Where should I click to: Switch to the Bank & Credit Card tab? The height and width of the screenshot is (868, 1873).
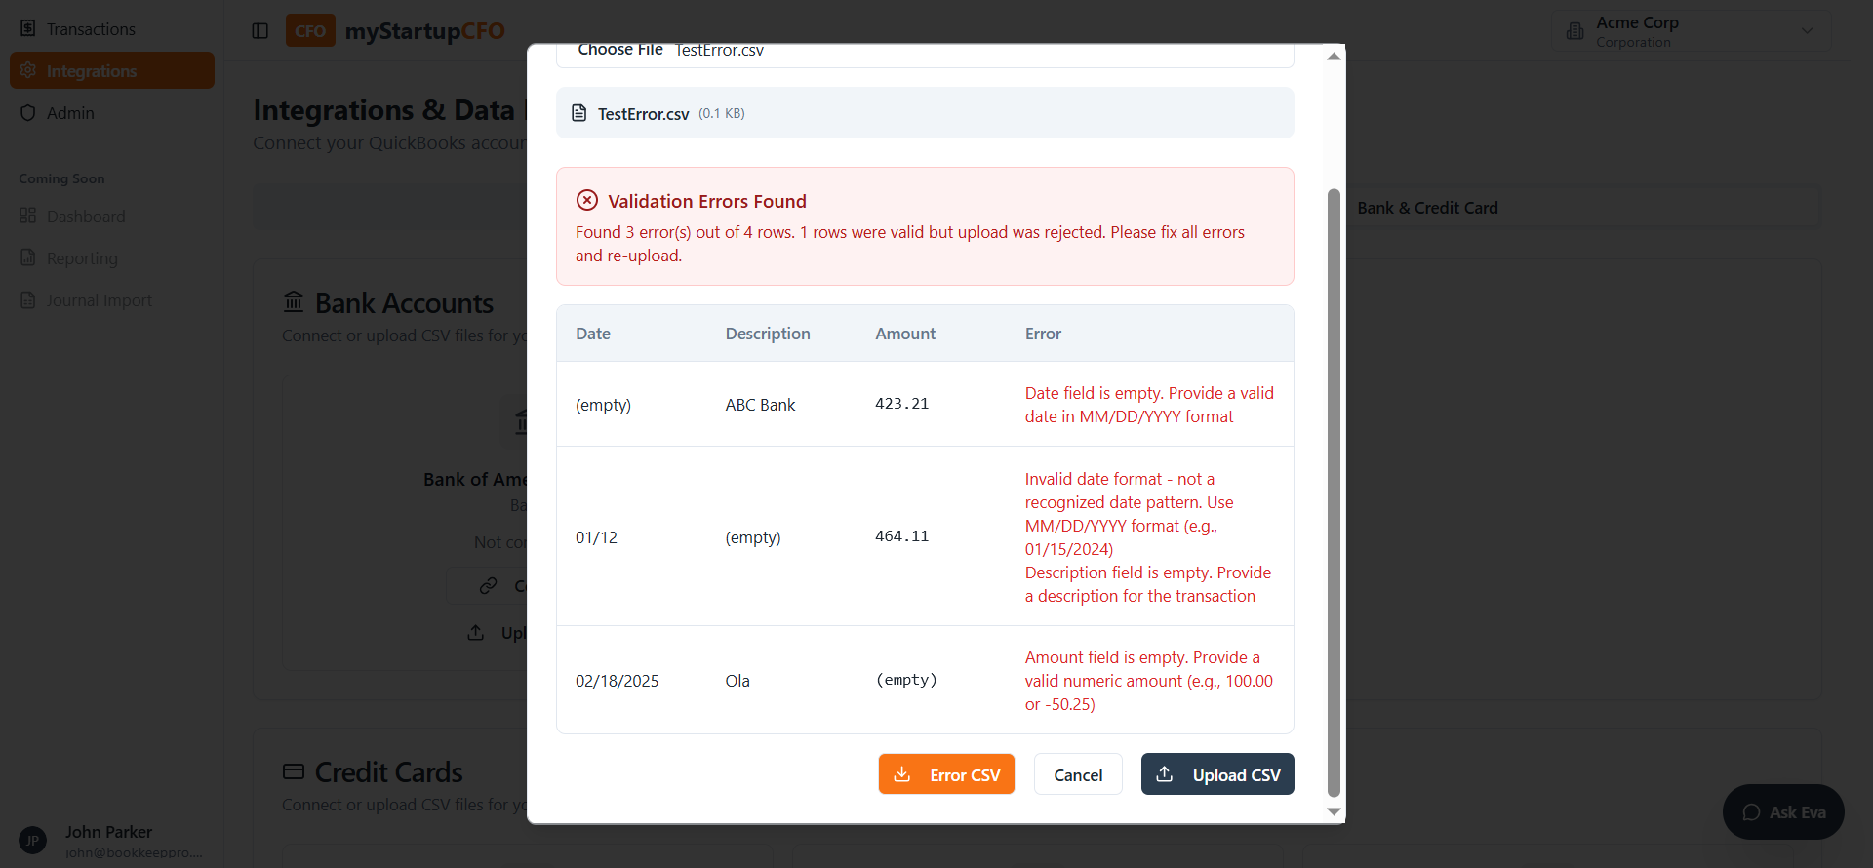point(1426,208)
